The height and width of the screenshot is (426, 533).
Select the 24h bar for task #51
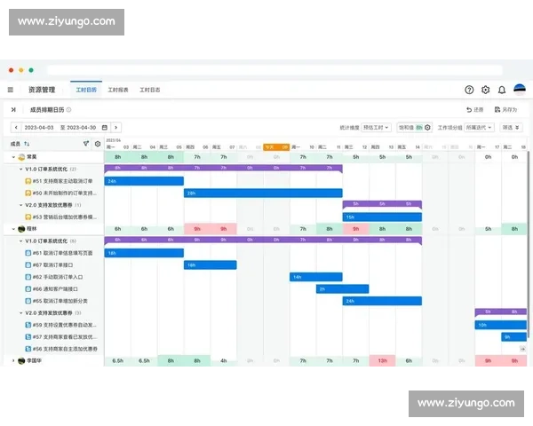click(x=144, y=181)
